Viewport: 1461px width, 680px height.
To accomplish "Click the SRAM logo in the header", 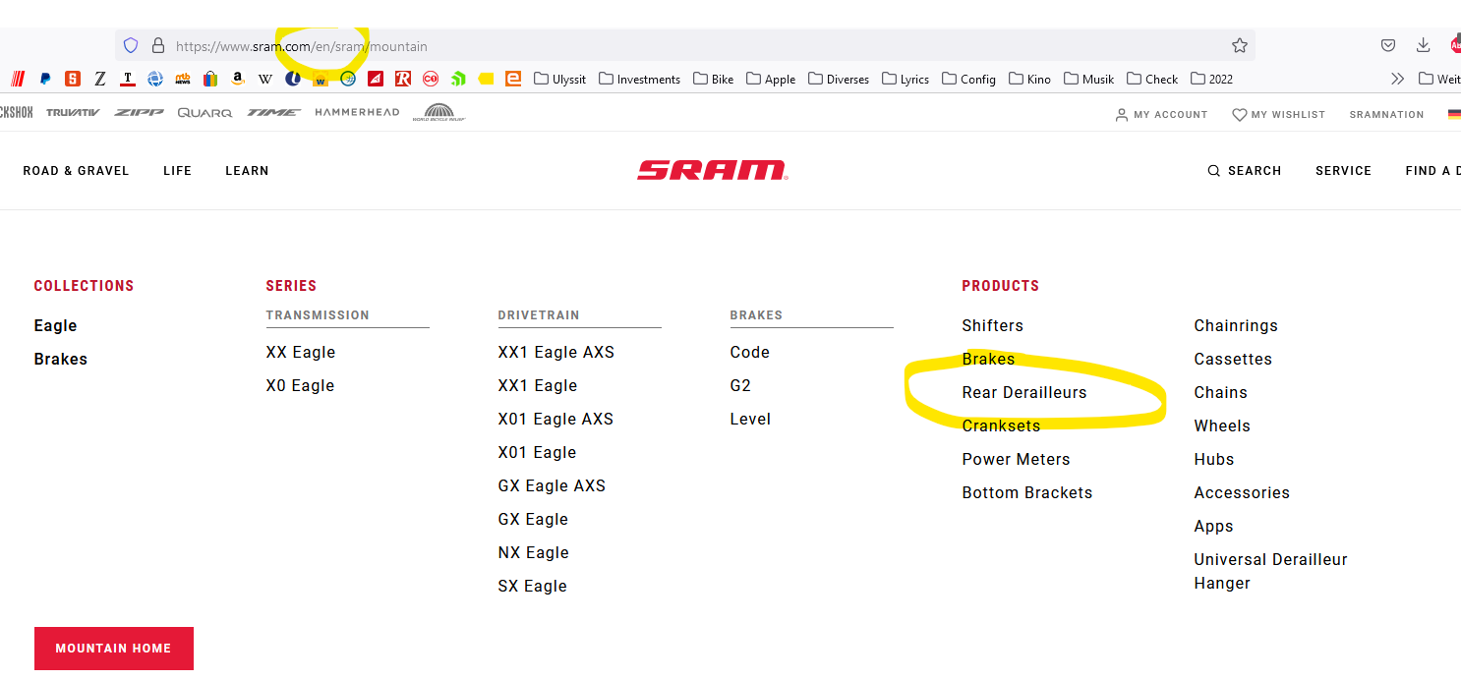I will (712, 170).
